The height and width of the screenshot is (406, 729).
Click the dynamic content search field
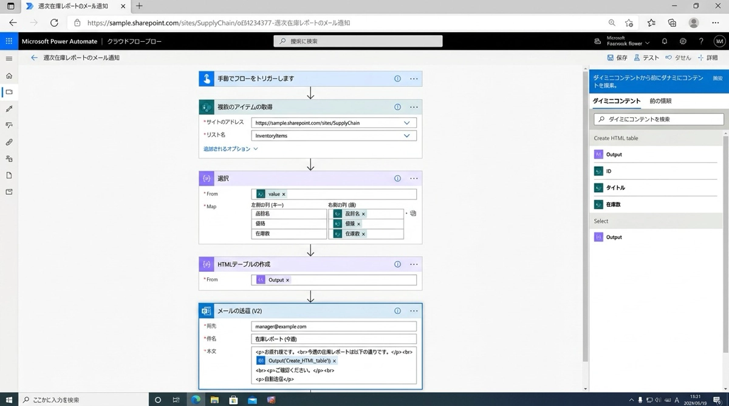[x=659, y=120]
